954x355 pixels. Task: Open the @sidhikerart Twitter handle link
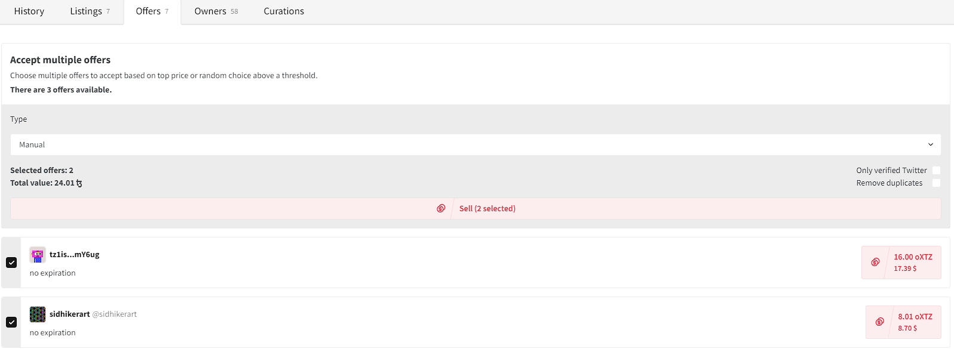click(x=115, y=314)
